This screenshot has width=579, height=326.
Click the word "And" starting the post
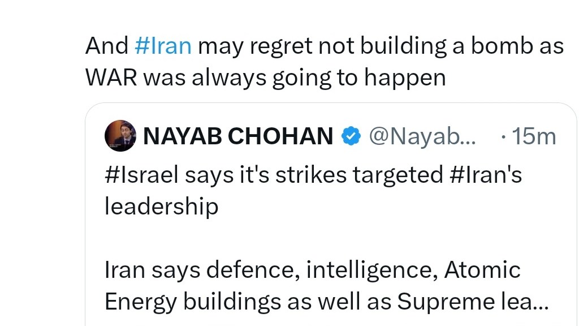[107, 46]
